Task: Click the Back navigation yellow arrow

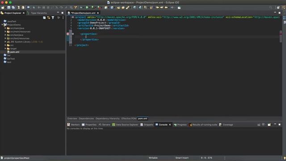Action: [157, 8]
